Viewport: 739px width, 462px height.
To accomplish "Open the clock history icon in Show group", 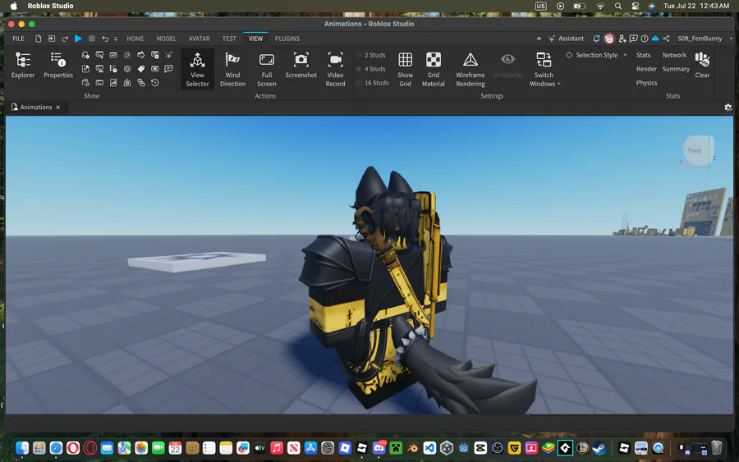I will 154,82.
